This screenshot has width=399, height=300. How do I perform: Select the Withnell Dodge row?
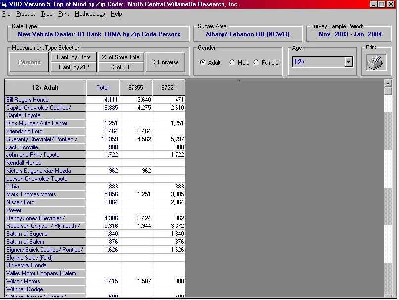[x=45, y=289]
